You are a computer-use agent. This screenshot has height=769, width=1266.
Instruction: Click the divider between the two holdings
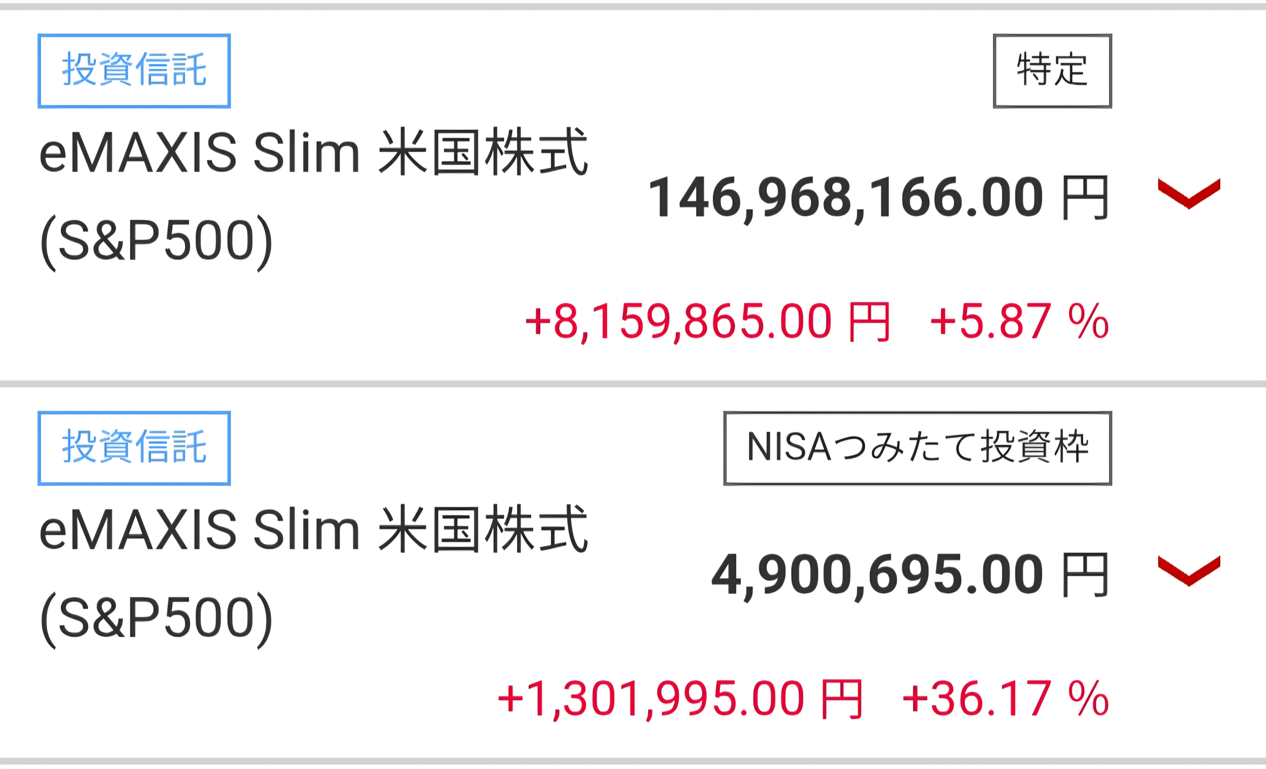(633, 384)
